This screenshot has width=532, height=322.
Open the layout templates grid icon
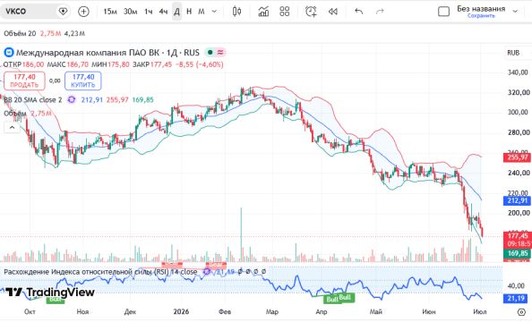tap(284, 12)
